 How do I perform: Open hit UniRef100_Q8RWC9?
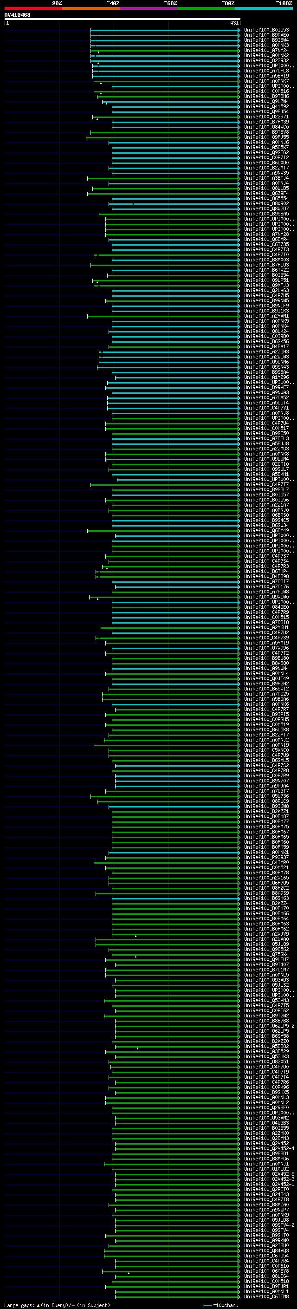(266, 801)
